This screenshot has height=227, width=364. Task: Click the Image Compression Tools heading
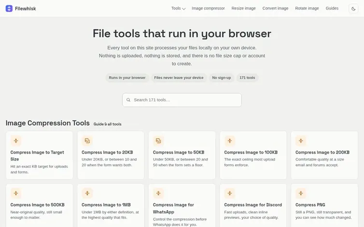click(x=48, y=123)
